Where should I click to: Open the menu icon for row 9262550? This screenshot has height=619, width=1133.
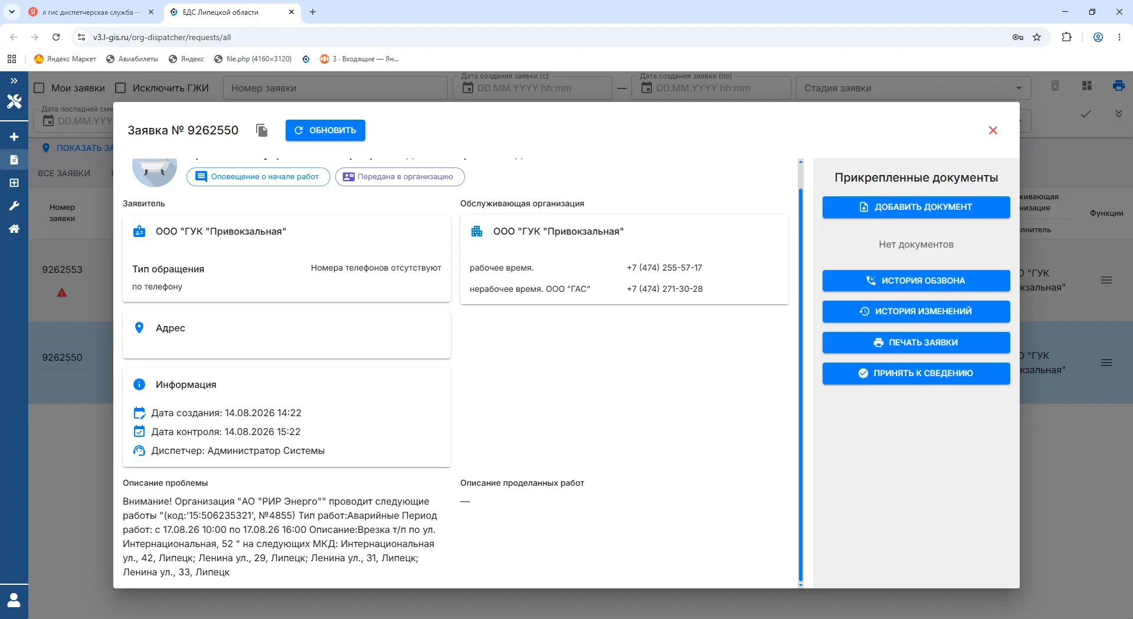1106,363
